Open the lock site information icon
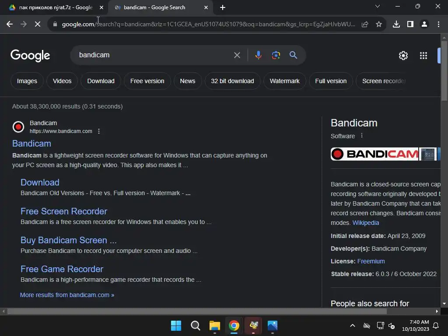 coord(55,24)
